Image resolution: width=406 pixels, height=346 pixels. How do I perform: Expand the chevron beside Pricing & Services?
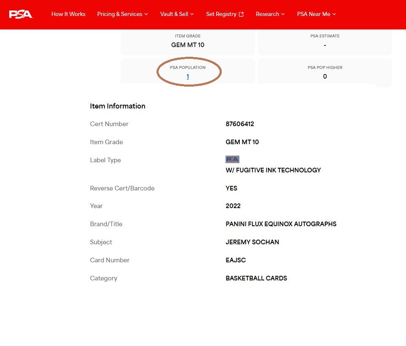point(146,14)
